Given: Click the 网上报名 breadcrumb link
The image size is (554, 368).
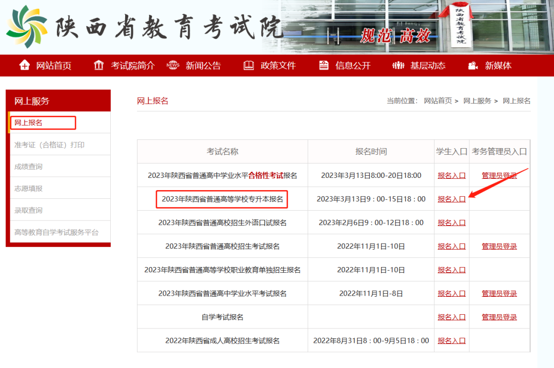Looking at the screenshot, I should [517, 100].
